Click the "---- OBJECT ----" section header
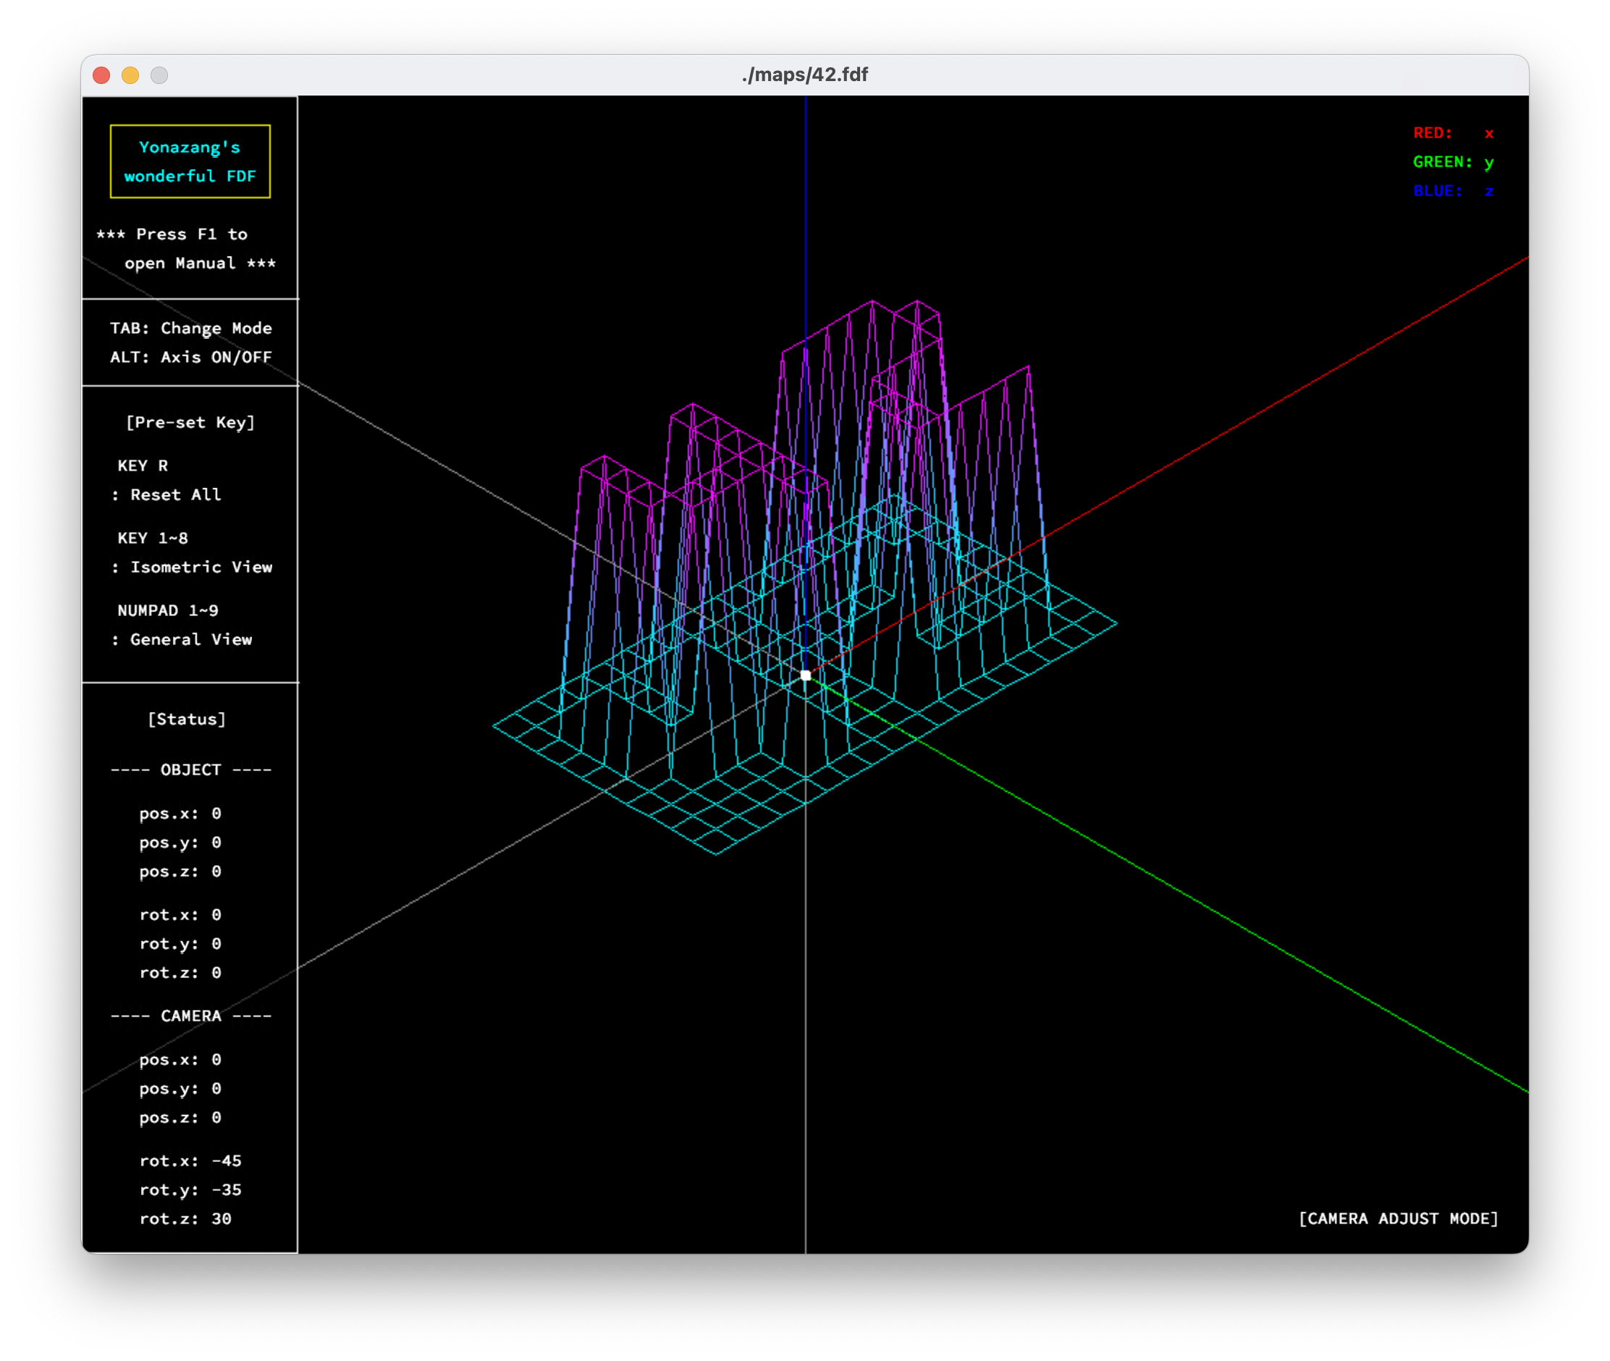This screenshot has width=1610, height=1361. [x=190, y=770]
